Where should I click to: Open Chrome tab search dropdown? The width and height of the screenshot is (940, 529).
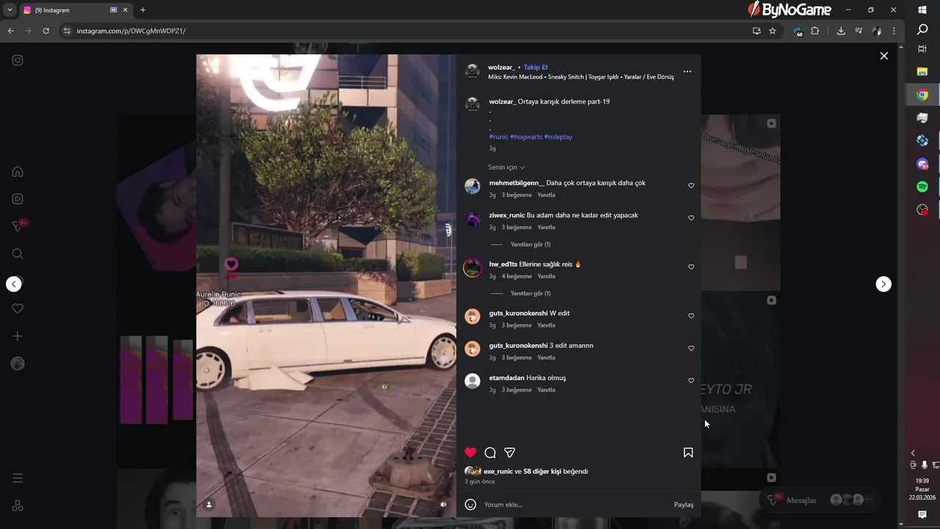(10, 10)
